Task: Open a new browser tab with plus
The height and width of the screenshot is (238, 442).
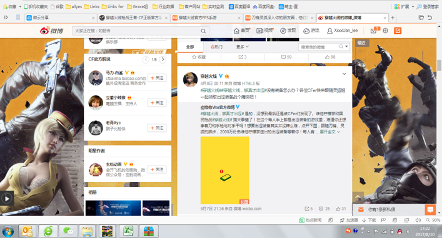Action: (393, 17)
